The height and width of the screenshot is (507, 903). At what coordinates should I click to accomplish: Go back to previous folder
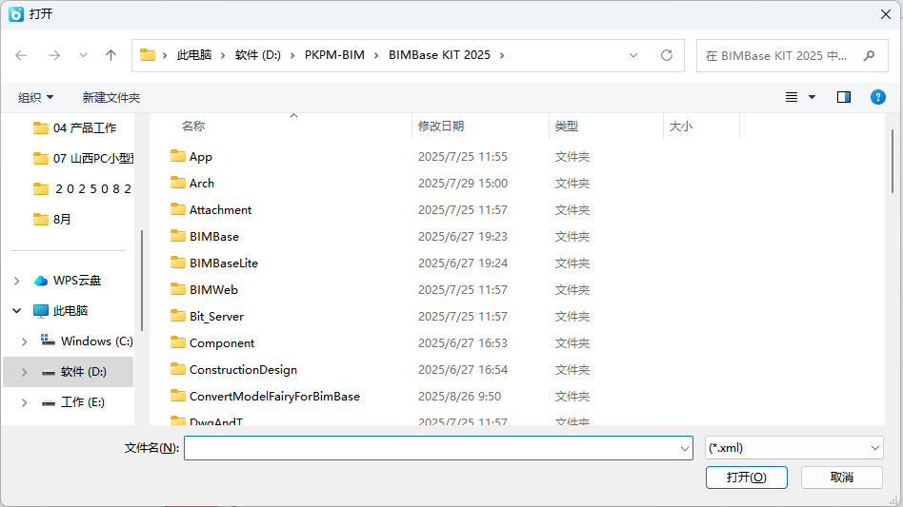tap(21, 55)
